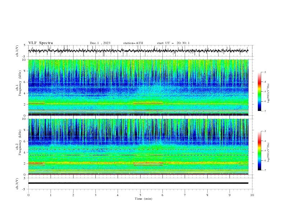284x219 pixels.
Task: Click time axis tick label "2"
Action: click(73, 195)
